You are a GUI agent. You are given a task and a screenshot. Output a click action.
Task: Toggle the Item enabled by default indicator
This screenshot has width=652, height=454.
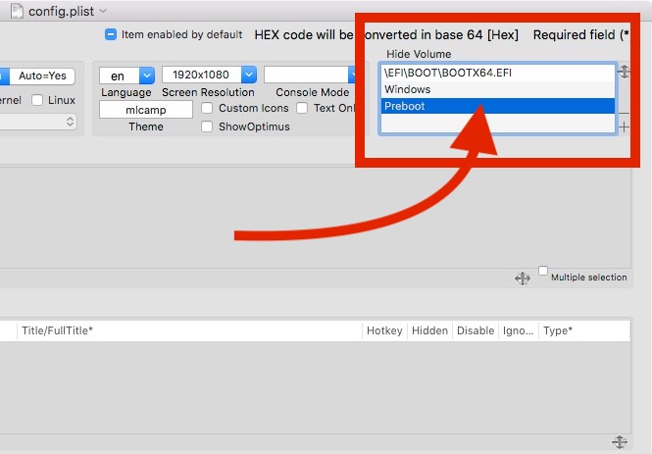(x=112, y=34)
